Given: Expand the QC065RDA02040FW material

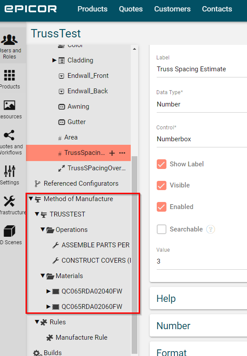Looking at the screenshot, I should (48, 291).
